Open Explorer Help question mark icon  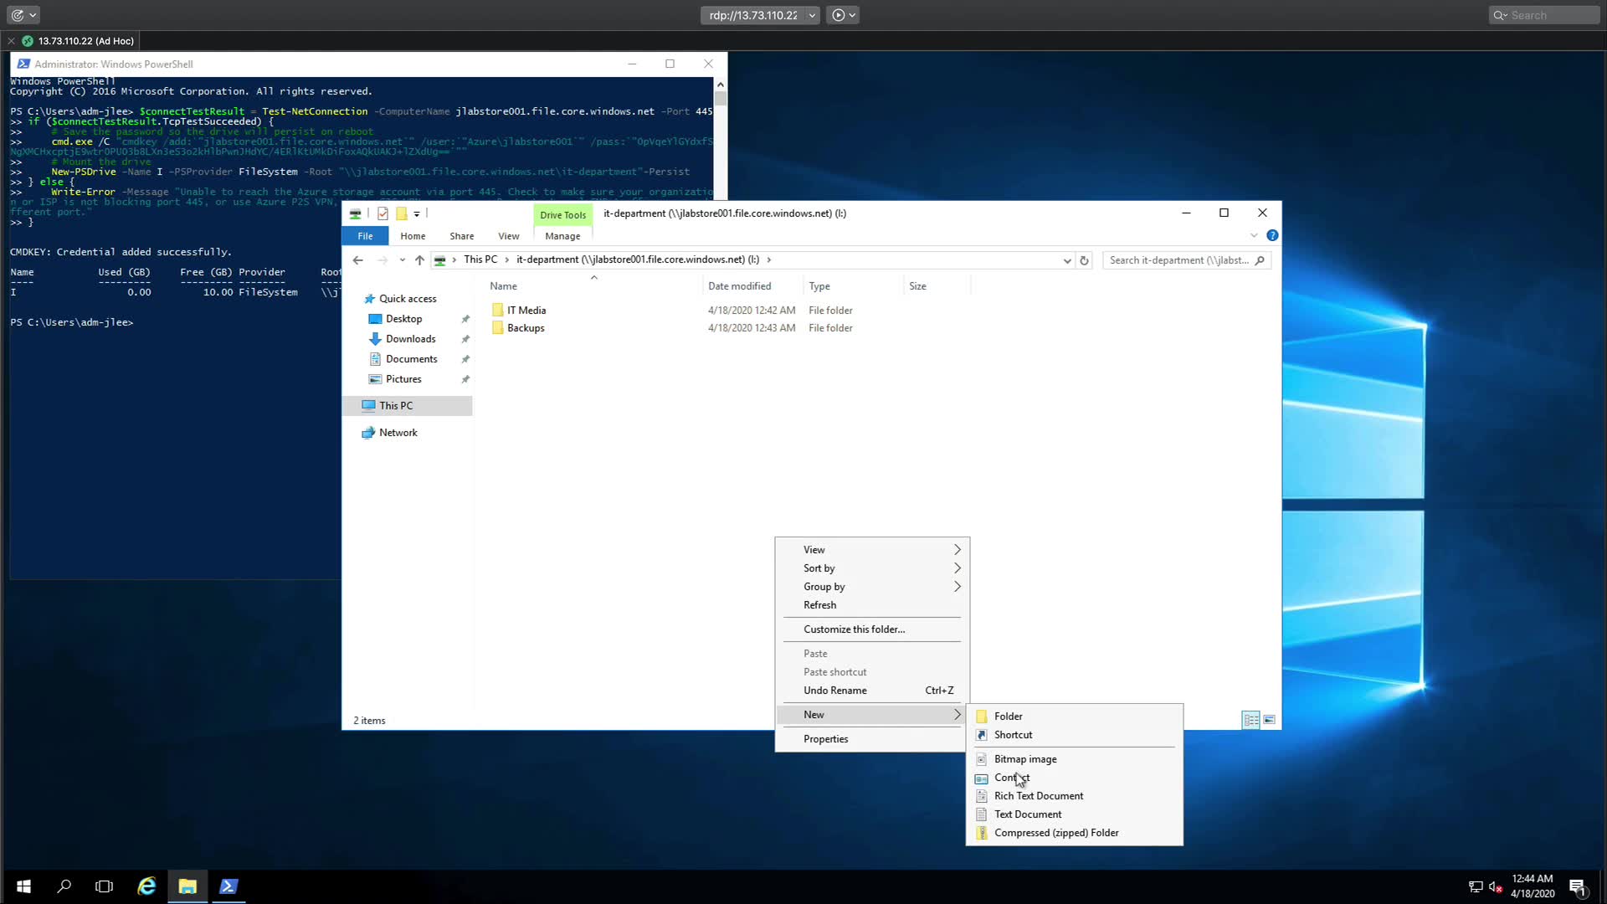coord(1272,236)
